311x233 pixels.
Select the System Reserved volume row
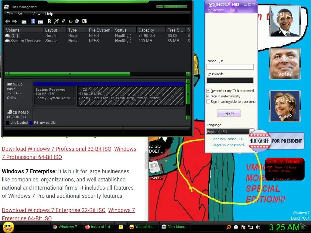point(97,41)
